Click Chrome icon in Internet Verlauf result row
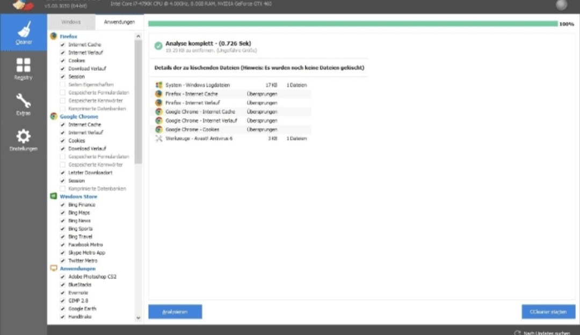Image resolution: width=580 pixels, height=335 pixels. (x=158, y=121)
